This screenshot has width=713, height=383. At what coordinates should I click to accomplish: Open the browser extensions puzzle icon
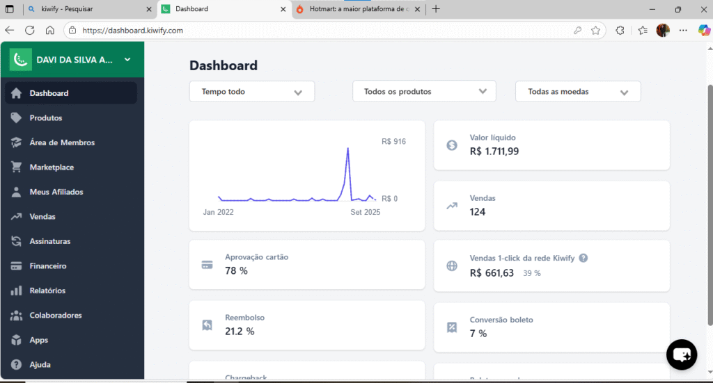(620, 31)
